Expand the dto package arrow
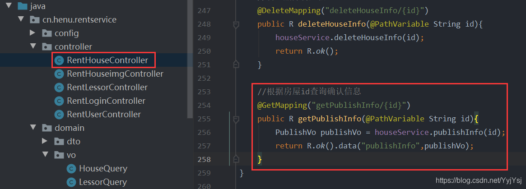This screenshot has width=526, height=189. [x=45, y=141]
